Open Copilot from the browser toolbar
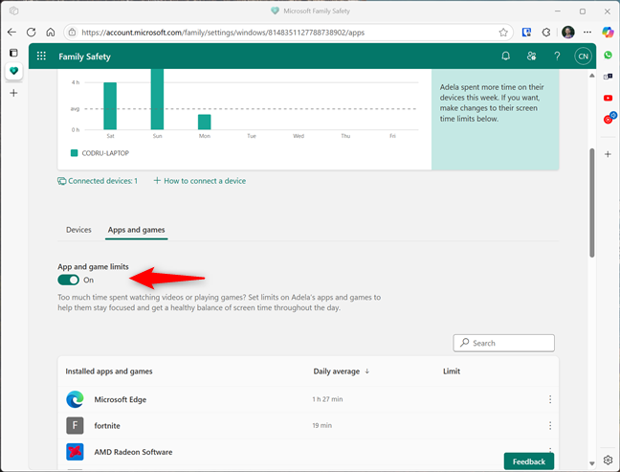This screenshot has height=472, width=620. (608, 32)
